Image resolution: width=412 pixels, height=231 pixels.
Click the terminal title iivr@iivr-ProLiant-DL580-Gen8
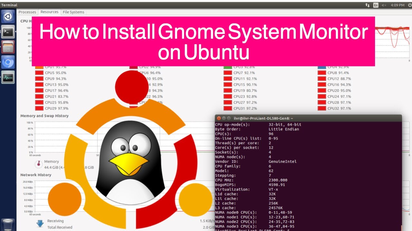coord(263,118)
